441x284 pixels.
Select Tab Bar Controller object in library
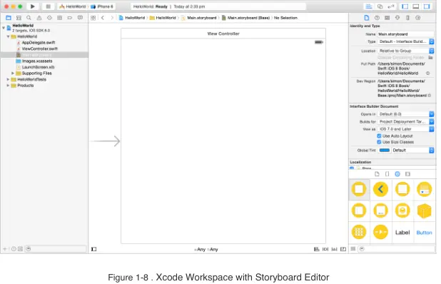coord(380,211)
